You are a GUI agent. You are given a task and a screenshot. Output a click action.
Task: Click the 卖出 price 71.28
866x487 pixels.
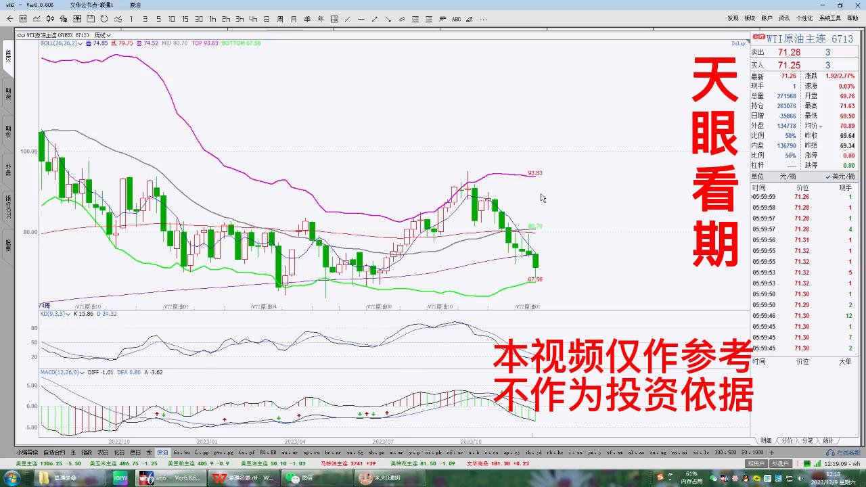[789, 52]
